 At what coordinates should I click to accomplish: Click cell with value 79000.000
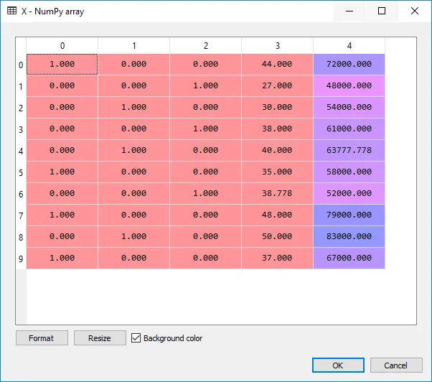(x=349, y=215)
